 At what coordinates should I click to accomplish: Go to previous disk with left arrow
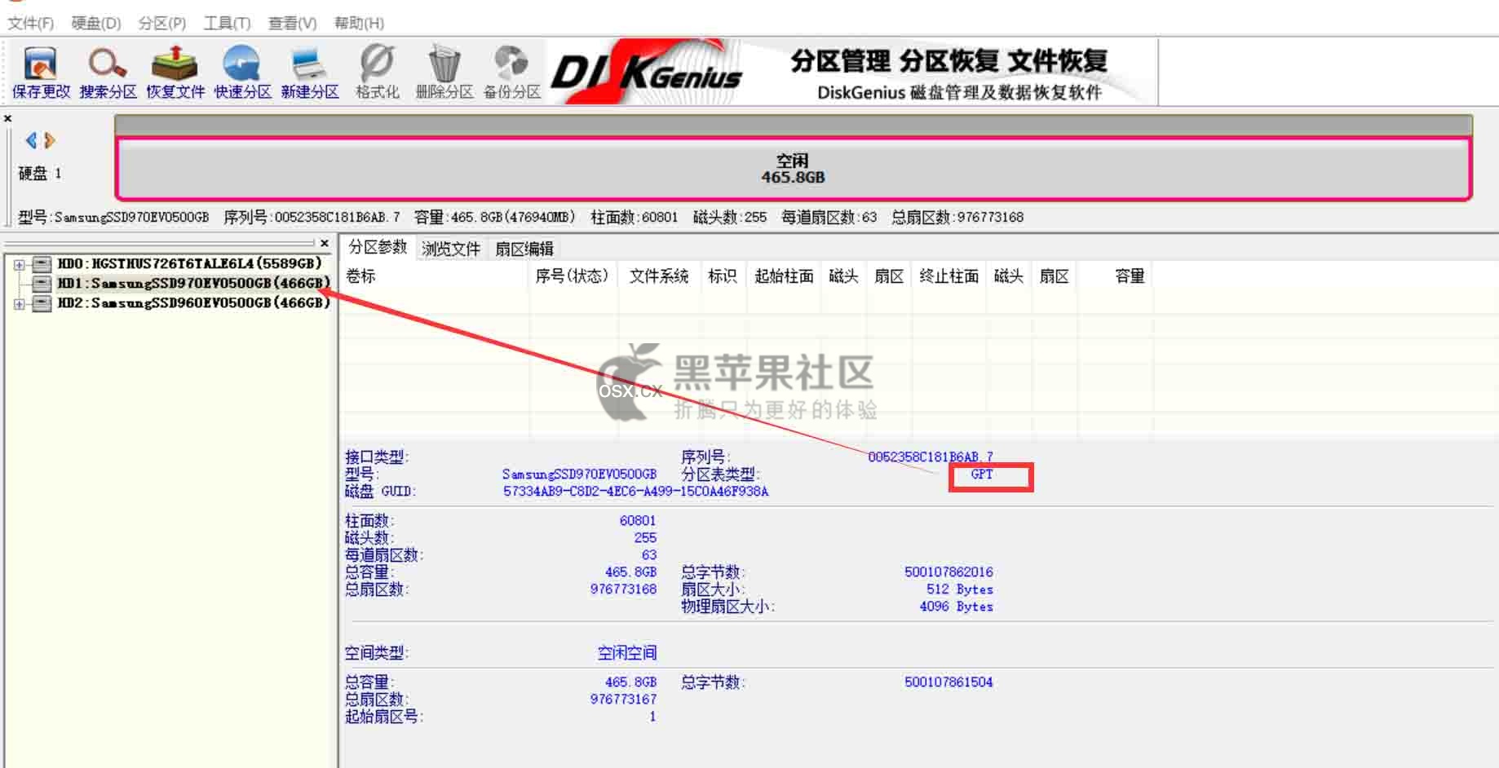31,140
